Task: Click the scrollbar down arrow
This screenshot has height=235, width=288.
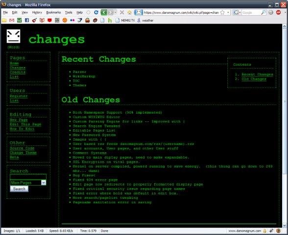Action: (x=284, y=225)
